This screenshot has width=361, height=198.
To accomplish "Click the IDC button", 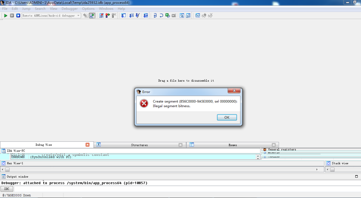I will pos(7,189).
